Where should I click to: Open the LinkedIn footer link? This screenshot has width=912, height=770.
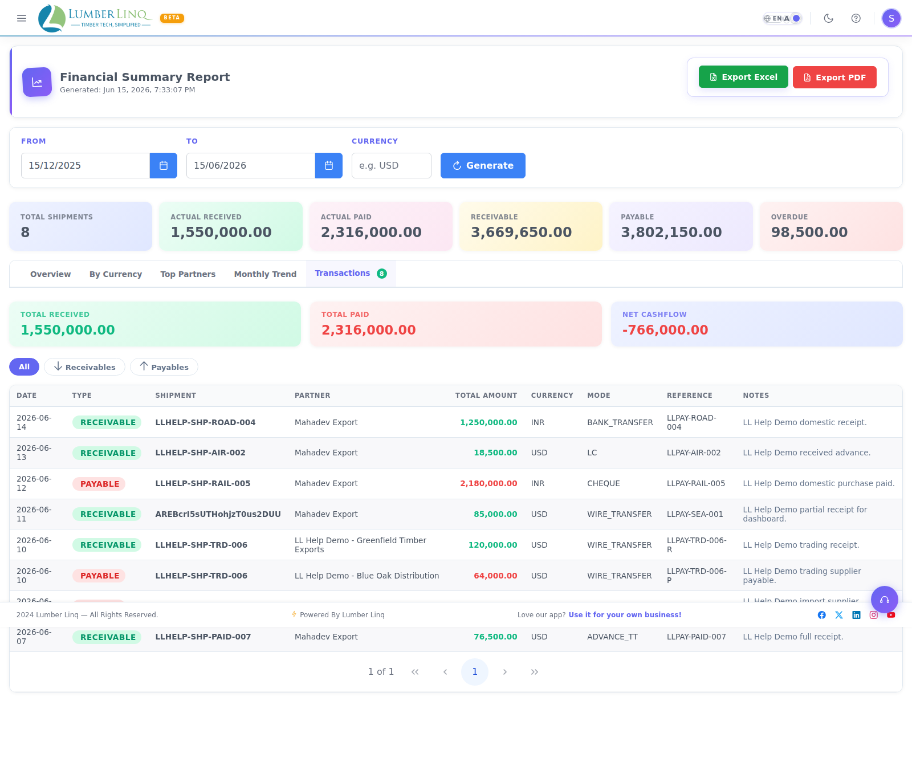(856, 615)
